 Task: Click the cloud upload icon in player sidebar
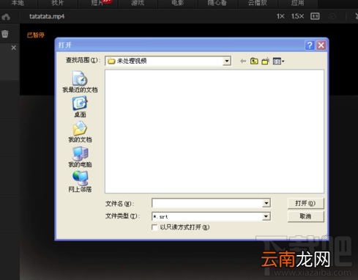pyautogui.click(x=6, y=17)
